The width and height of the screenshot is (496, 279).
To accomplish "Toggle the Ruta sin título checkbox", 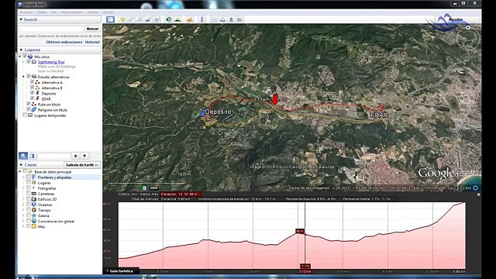I will (29, 104).
